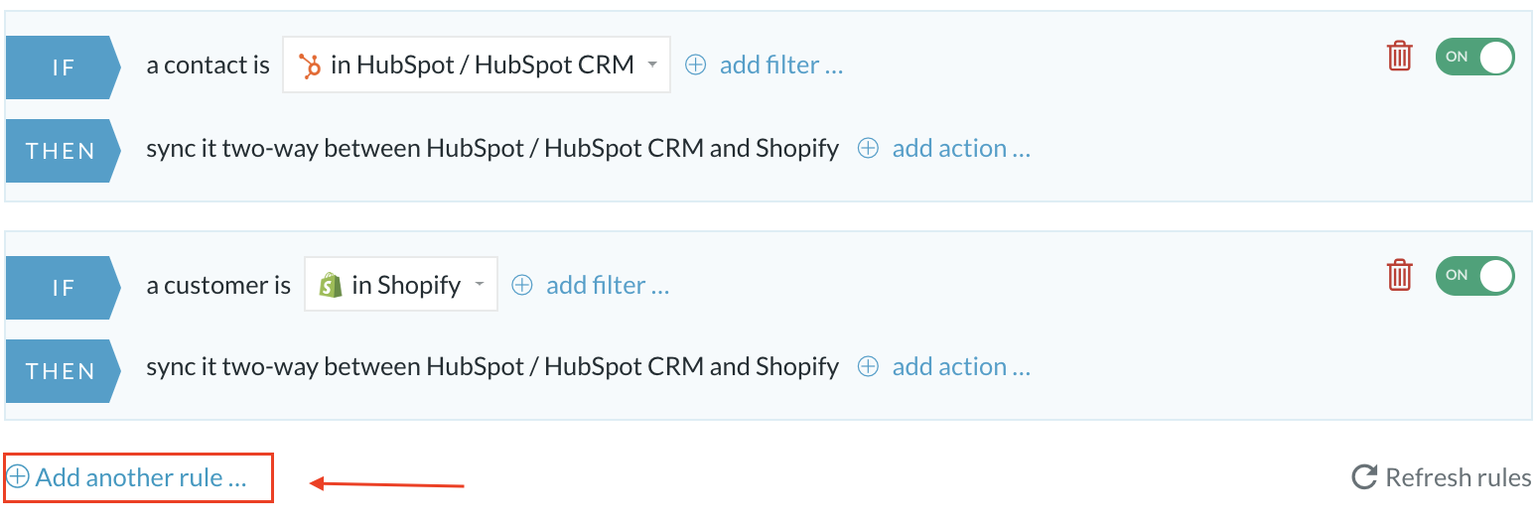The image size is (1537, 526).
Task: Click the sync two-way text in customer rule
Action: pos(492,367)
